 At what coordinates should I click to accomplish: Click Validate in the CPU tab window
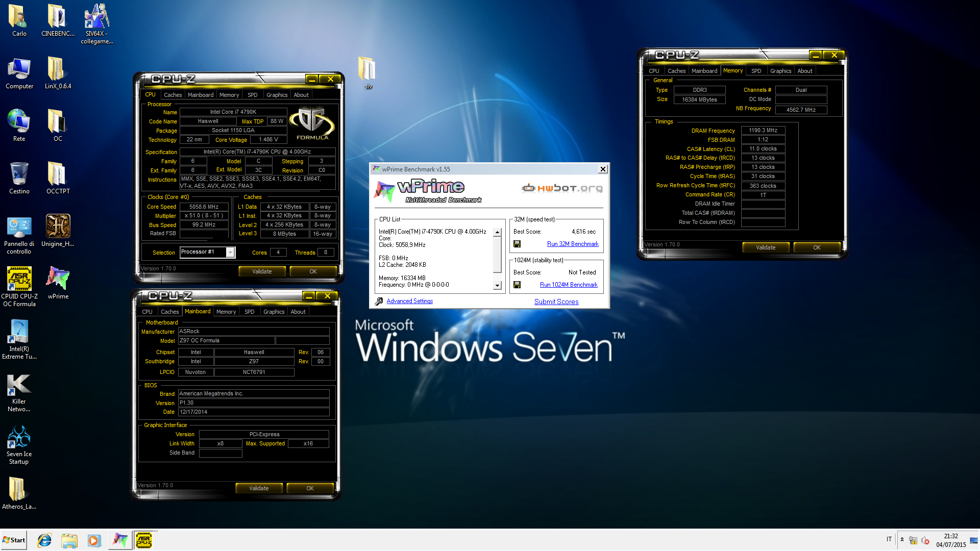[262, 271]
